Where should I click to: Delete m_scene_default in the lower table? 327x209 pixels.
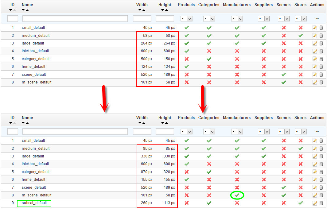321,195
